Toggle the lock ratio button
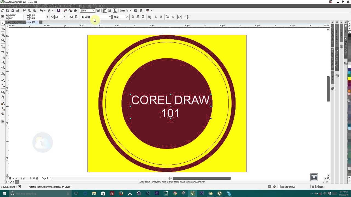The height and width of the screenshot is (197, 351). 47,17
